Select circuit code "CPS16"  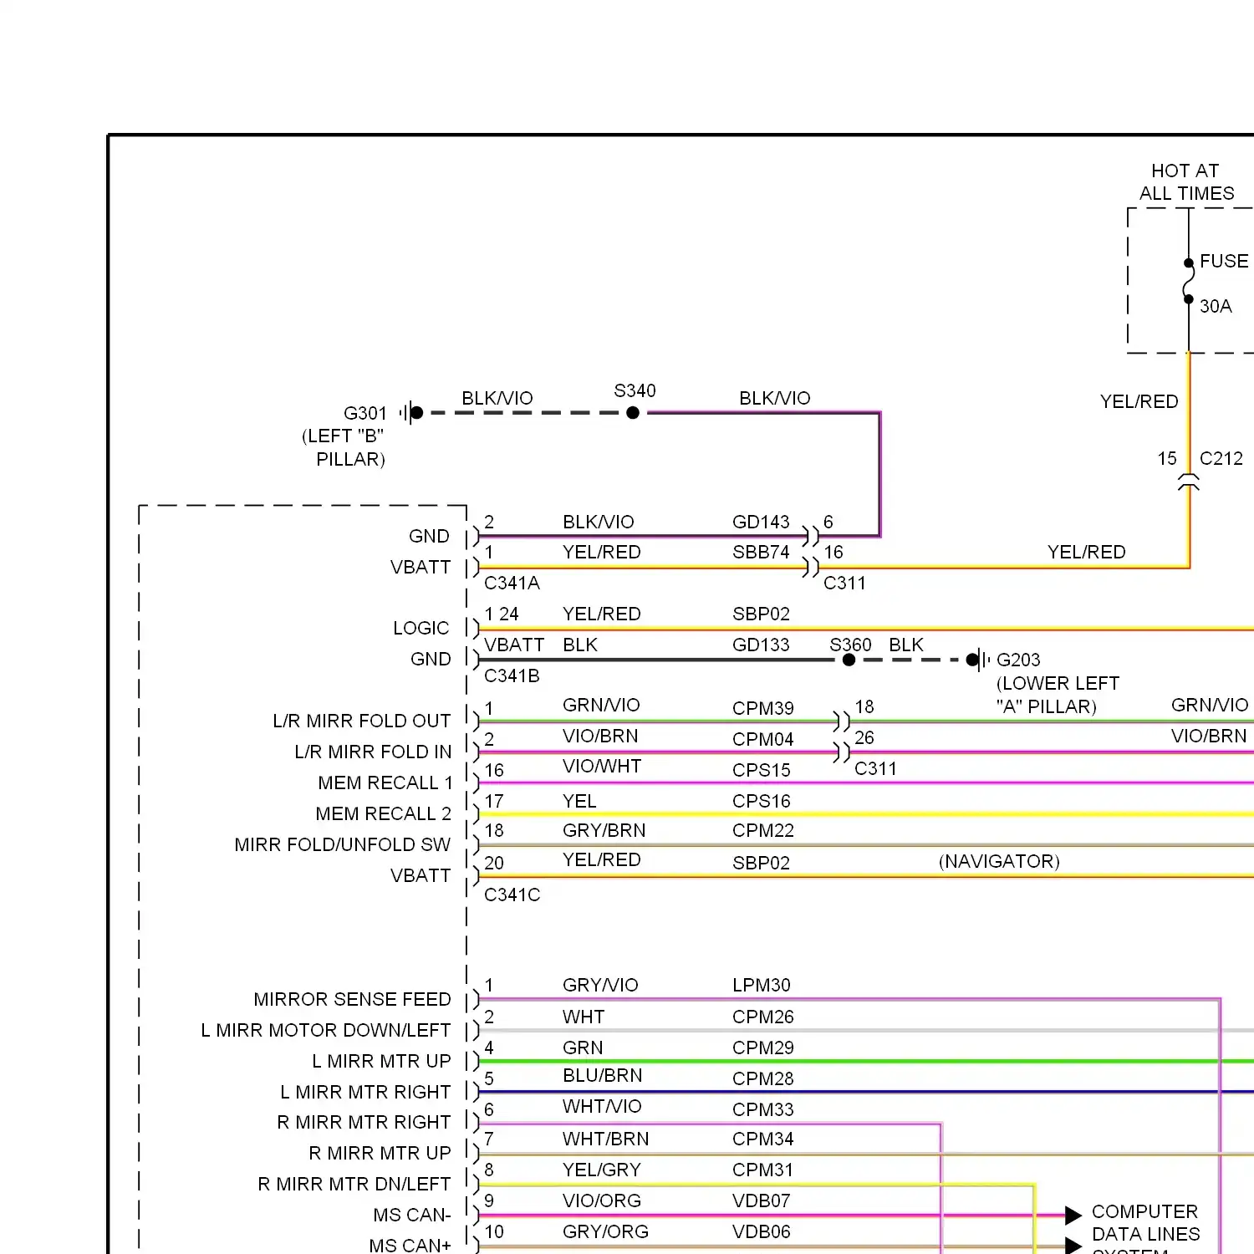(x=761, y=801)
